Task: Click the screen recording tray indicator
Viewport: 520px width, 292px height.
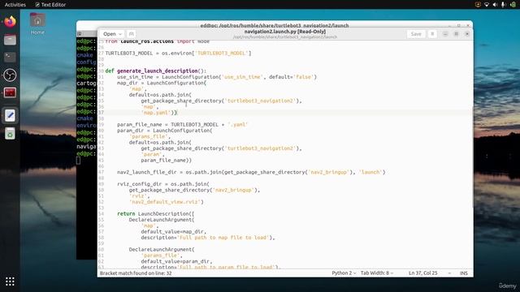Action: click(478, 5)
